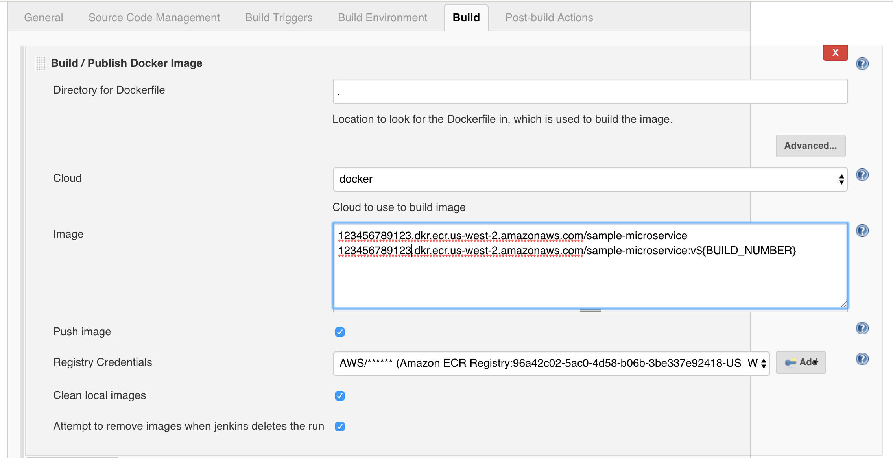893x458 pixels.
Task: Go to Source Code Management tab
Action: pyautogui.click(x=154, y=18)
